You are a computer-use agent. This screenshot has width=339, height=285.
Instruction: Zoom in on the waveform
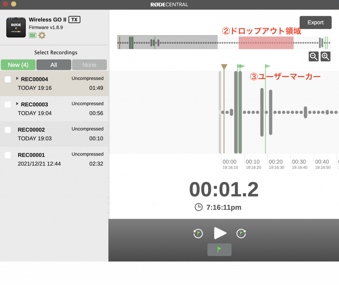[x=325, y=56]
